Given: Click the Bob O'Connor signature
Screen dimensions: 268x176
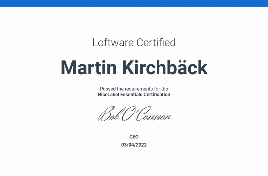Looking at the screenshot, I should [x=134, y=114].
